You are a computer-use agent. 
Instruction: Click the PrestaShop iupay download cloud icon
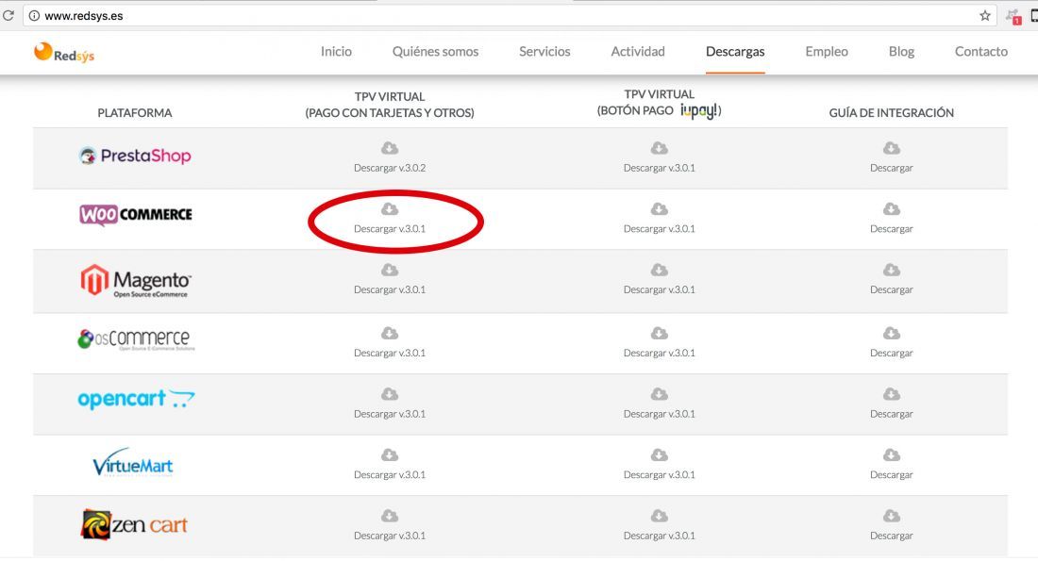coord(660,148)
